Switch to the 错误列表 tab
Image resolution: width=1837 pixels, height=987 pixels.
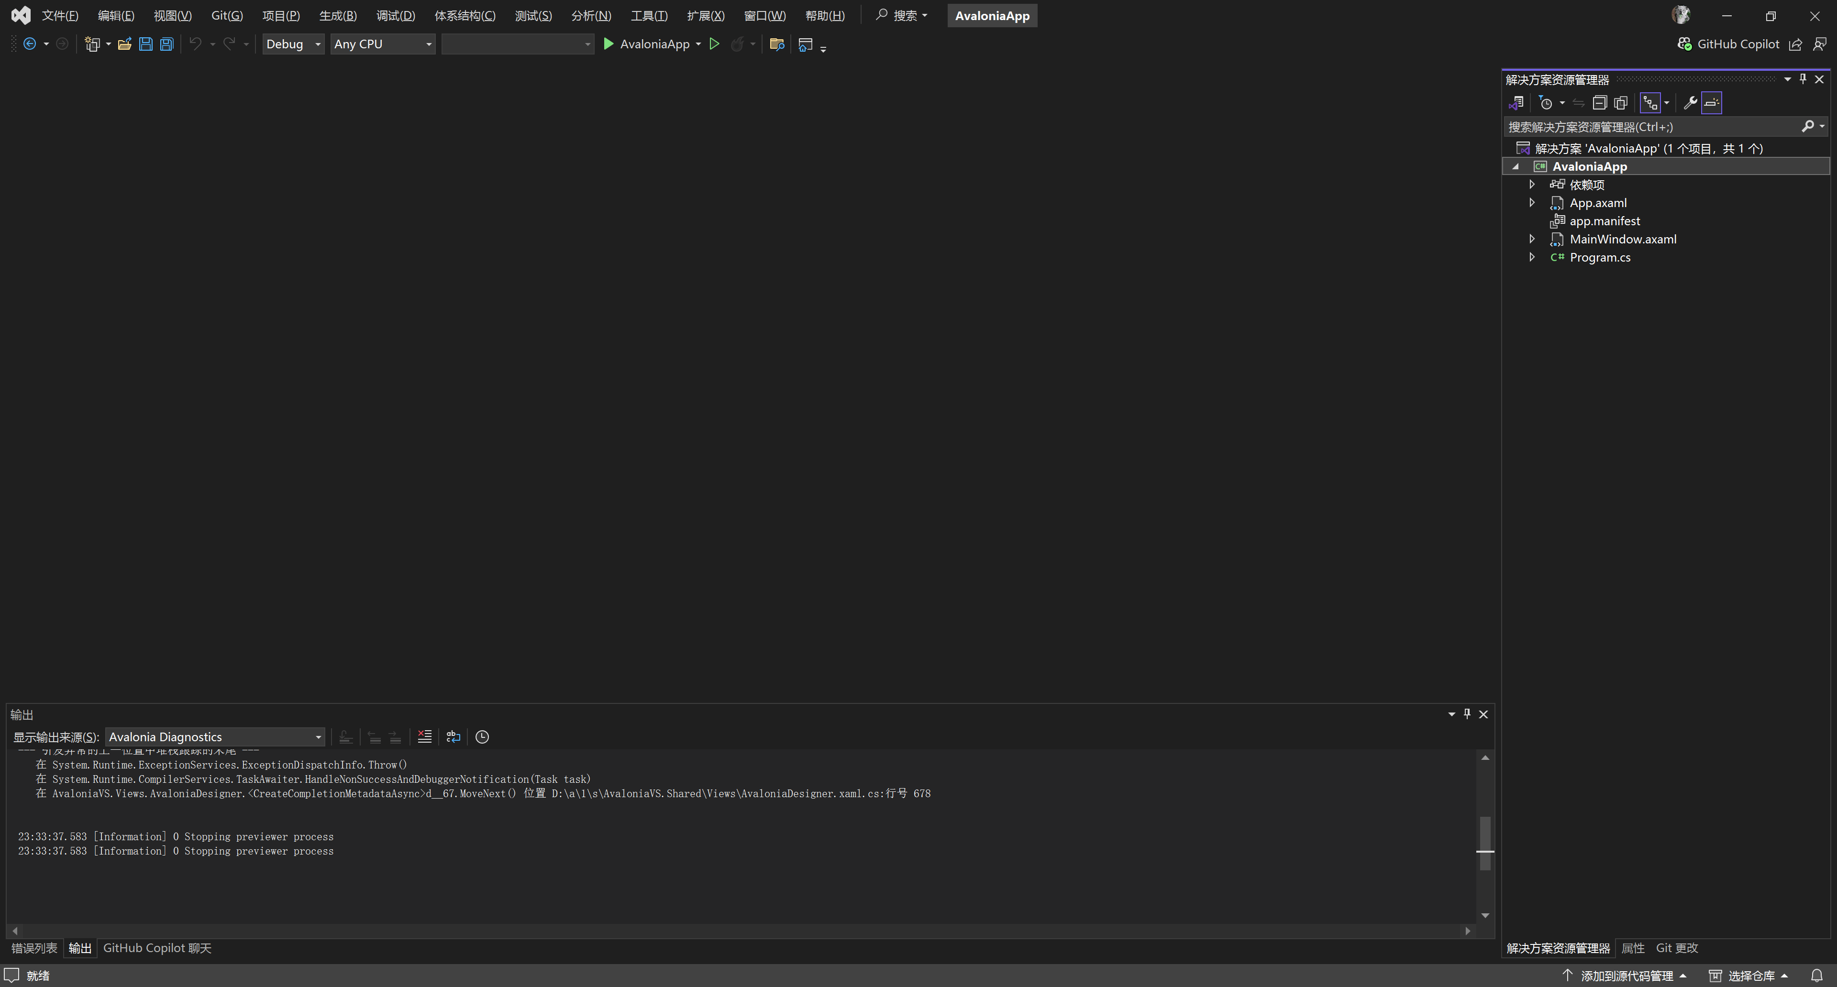point(34,949)
